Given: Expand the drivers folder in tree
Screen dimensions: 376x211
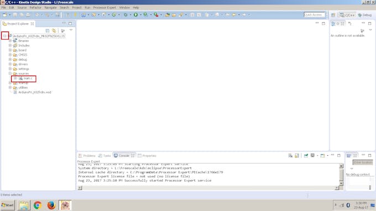Looking at the screenshot, I should coord(10,64).
